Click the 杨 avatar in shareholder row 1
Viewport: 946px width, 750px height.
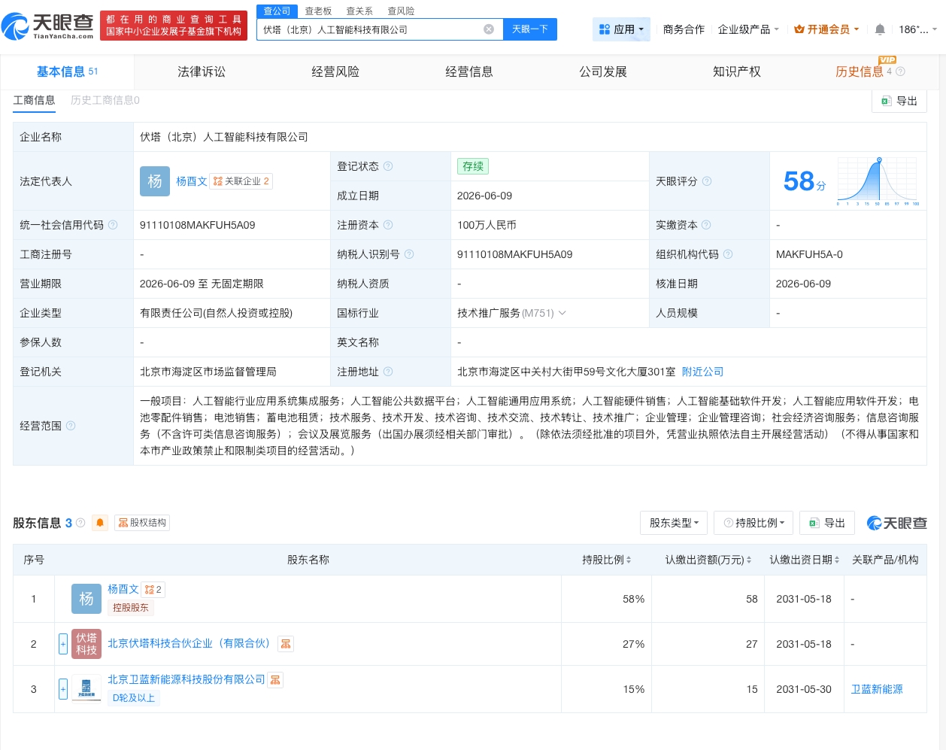coord(86,599)
